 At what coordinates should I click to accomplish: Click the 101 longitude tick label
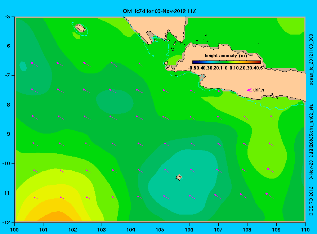[44, 230]
